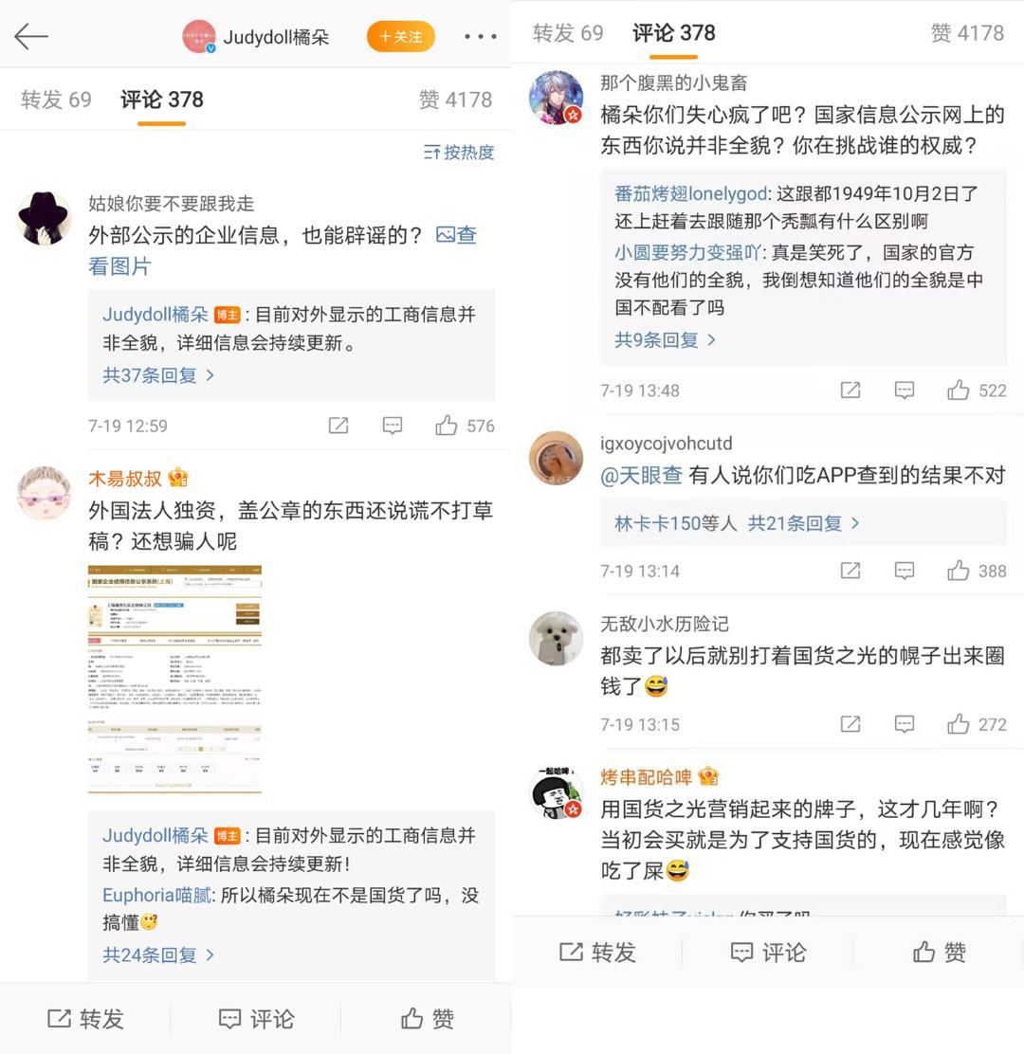Tap the bottom-right 赞 button
This screenshot has width=1024, height=1054.
click(x=939, y=952)
